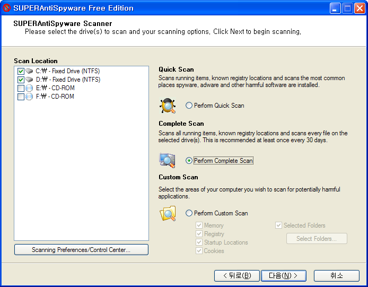The image size is (368, 287).
Task: Click 'C:₩ - Fixed Drive (NTFS)' row text
Action: [x=67, y=71]
